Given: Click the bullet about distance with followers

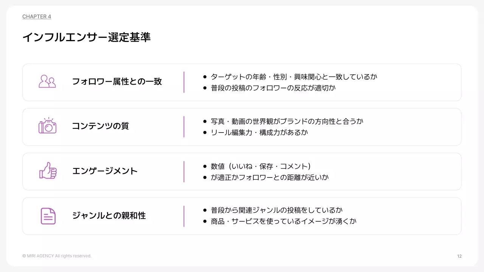Looking at the screenshot, I should point(270,177).
